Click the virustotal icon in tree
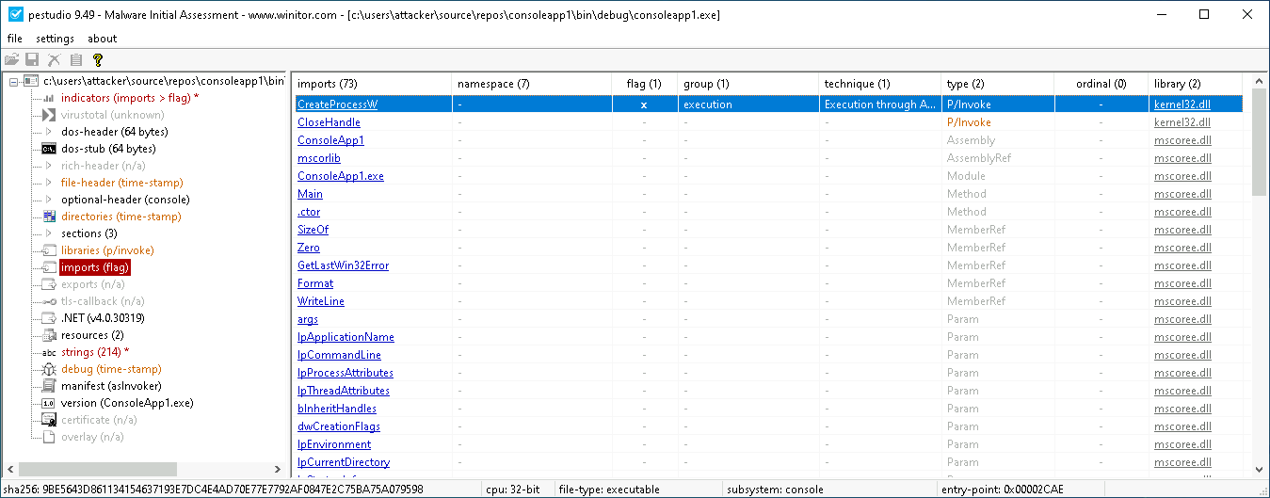Screen dimensions: 1270x498 tap(49, 115)
